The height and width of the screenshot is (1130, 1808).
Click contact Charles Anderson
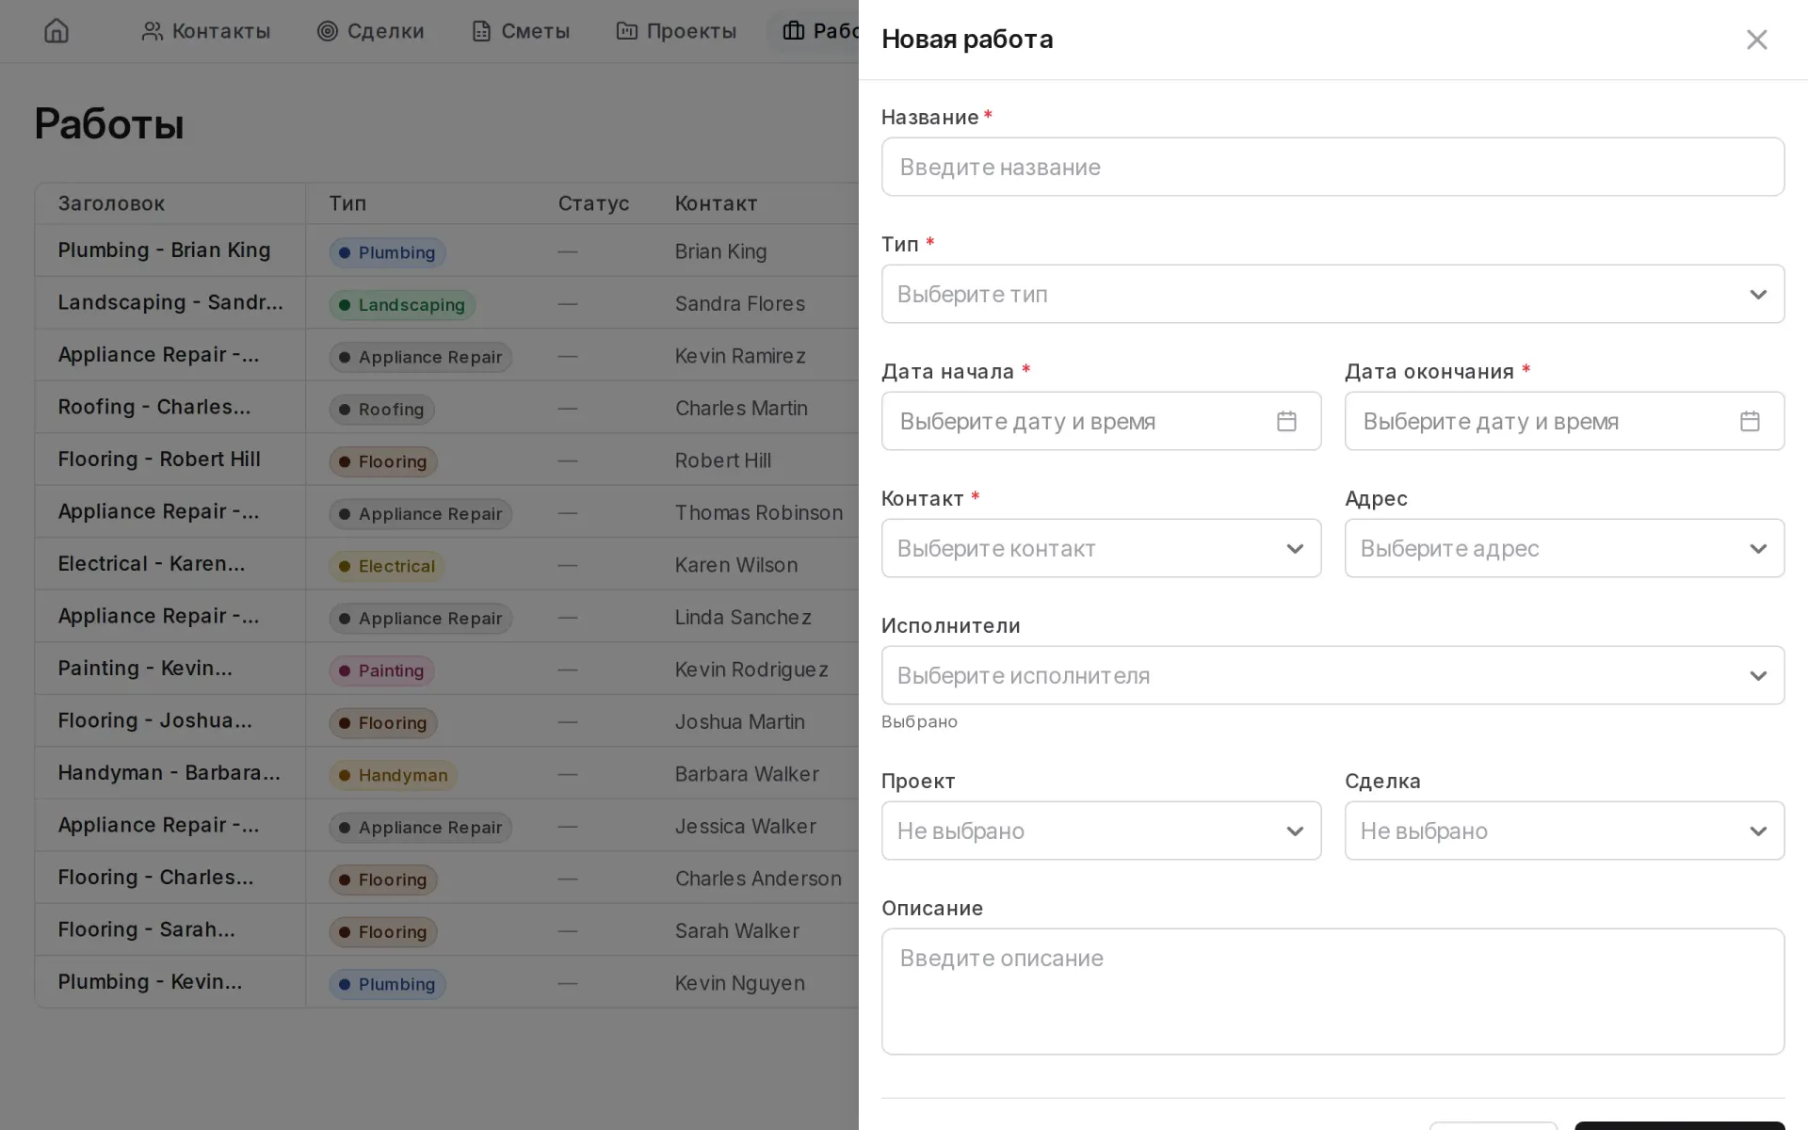click(758, 879)
